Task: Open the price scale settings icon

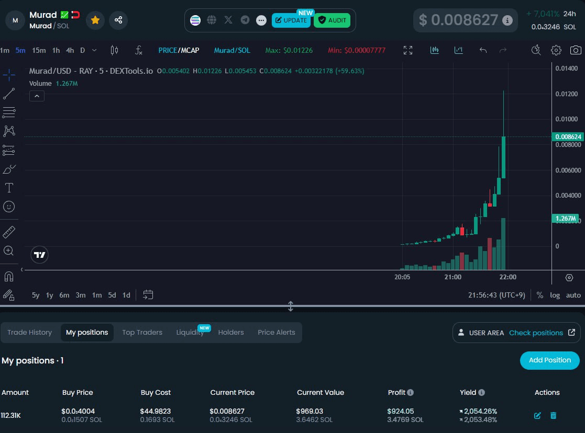Action: click(569, 278)
